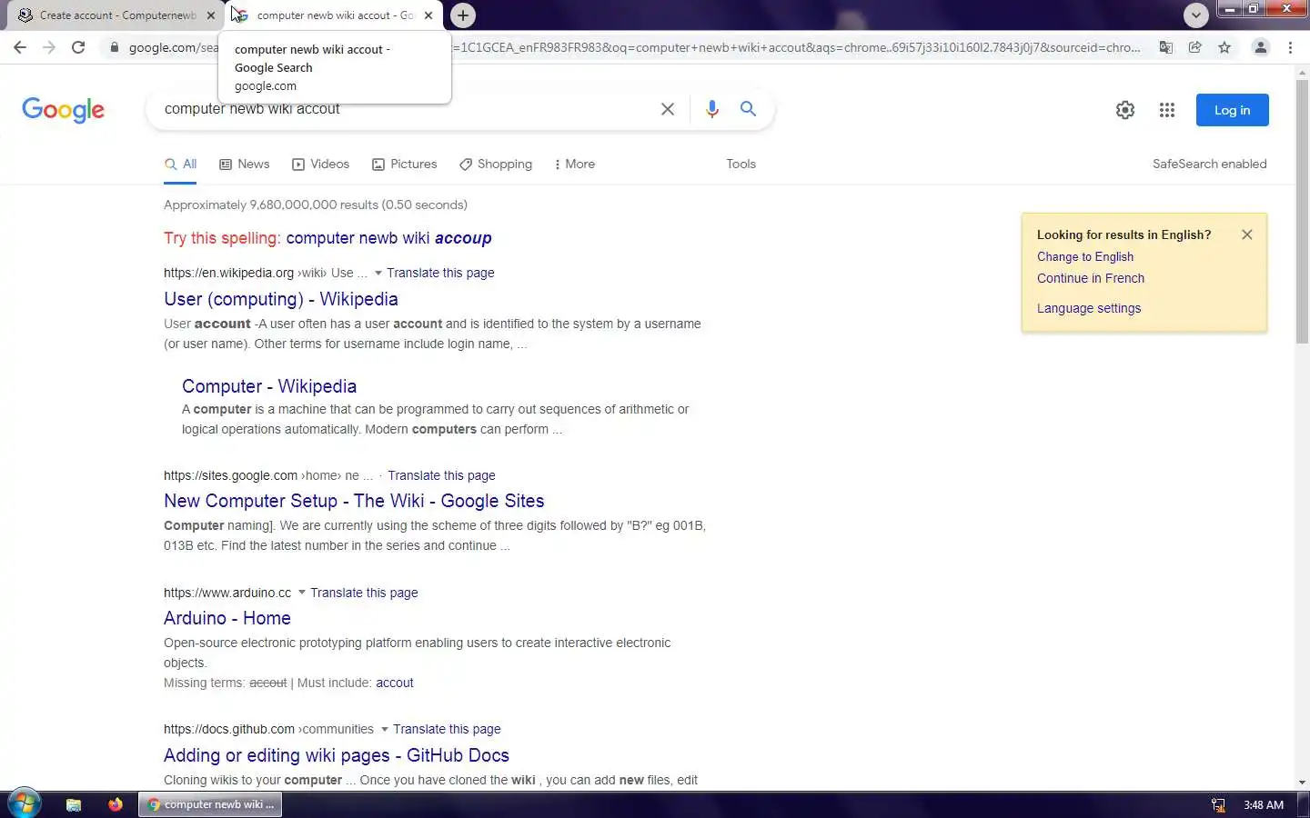
Task: Translate the arduino.cc result page
Action: pyautogui.click(x=364, y=593)
